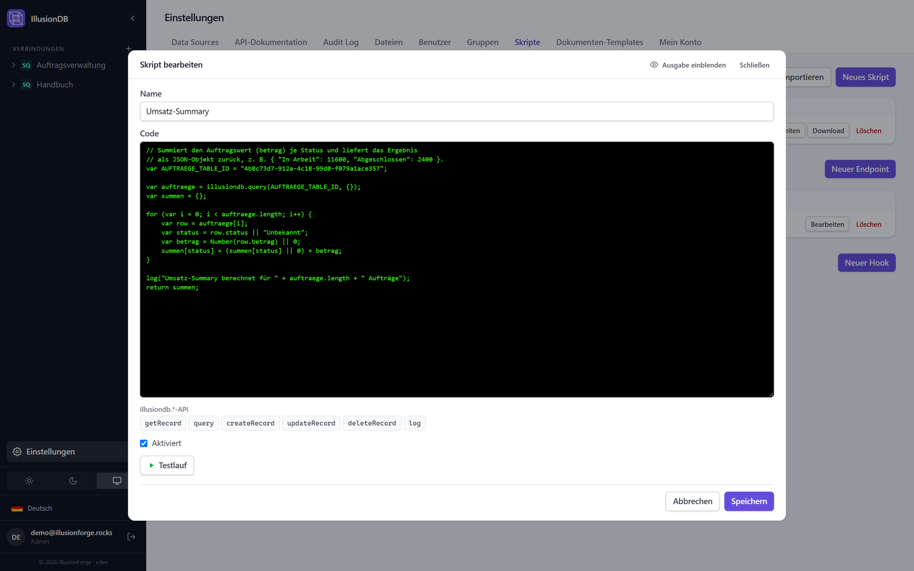
Task: Insert the log API snippet
Action: 415,423
